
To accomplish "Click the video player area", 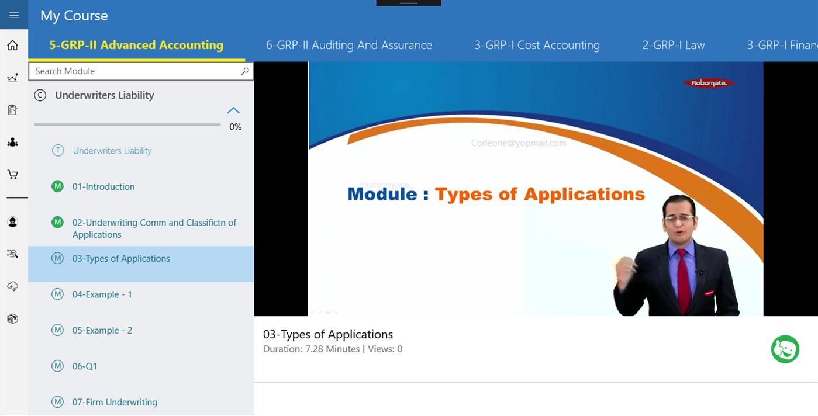I will coord(536,189).
